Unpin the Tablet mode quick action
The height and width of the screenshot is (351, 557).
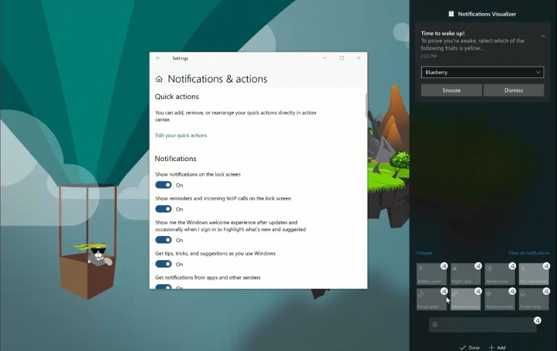pyautogui.click(x=512, y=266)
